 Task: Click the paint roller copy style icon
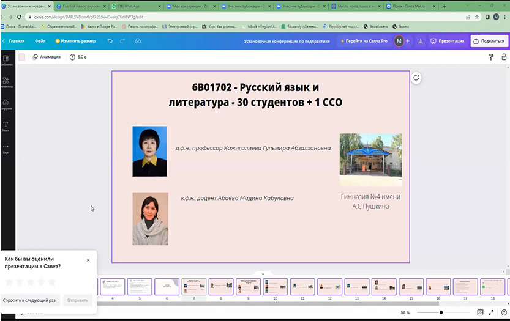(490, 57)
